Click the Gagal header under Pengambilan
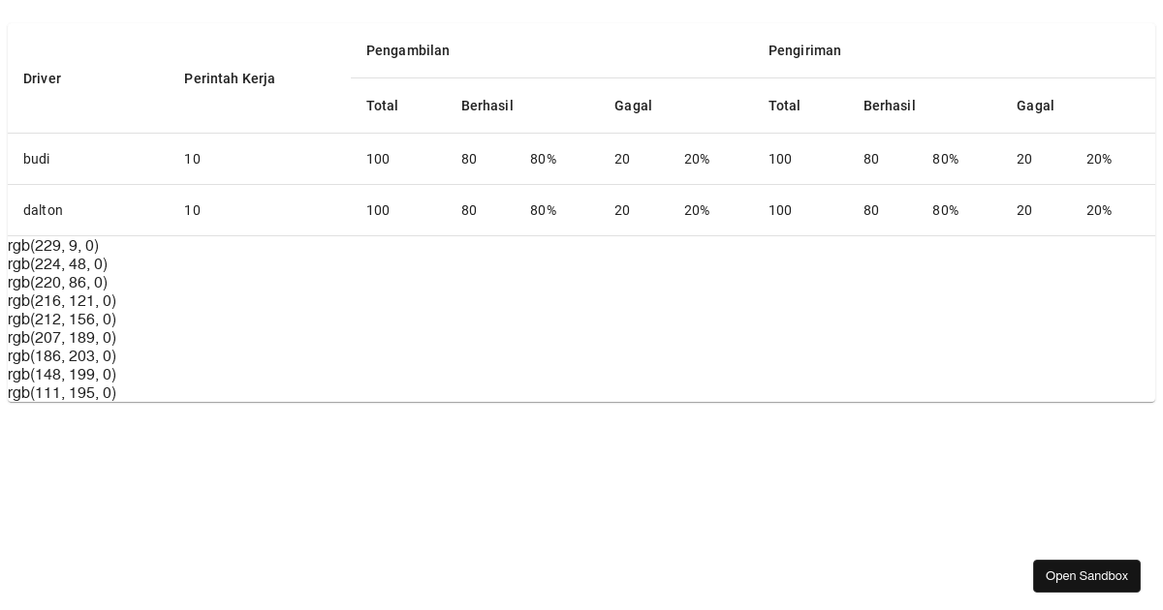Viewport: 1163px width, 610px height. [633, 106]
